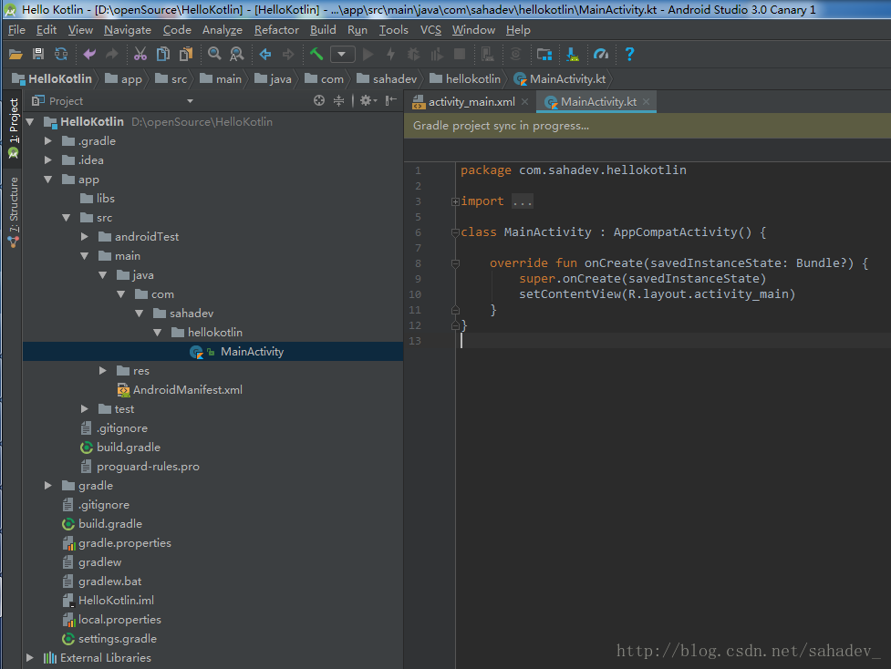Image resolution: width=891 pixels, height=669 pixels.
Task: Close the activity_main.xml tab
Action: click(525, 102)
